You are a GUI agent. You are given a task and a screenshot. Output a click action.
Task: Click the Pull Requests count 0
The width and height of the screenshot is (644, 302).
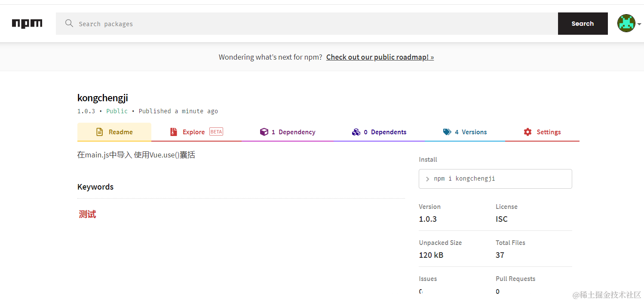(498, 292)
